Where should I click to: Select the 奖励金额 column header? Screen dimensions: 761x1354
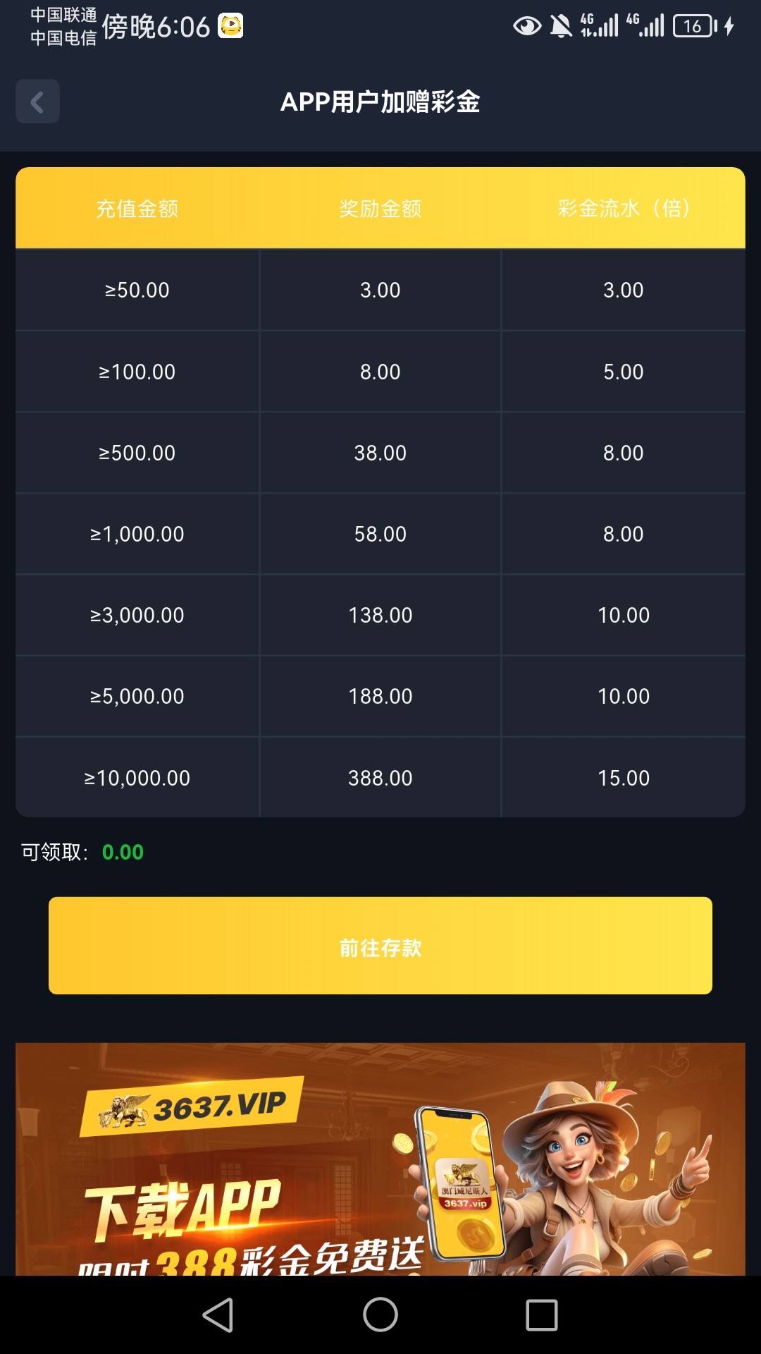pos(380,209)
